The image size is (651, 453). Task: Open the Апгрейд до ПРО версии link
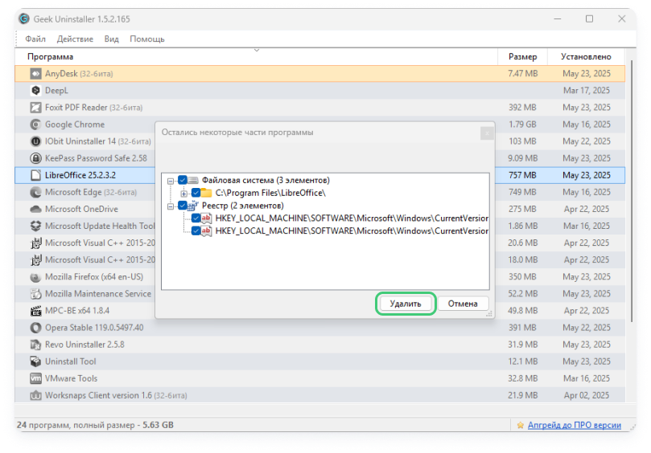[574, 424]
